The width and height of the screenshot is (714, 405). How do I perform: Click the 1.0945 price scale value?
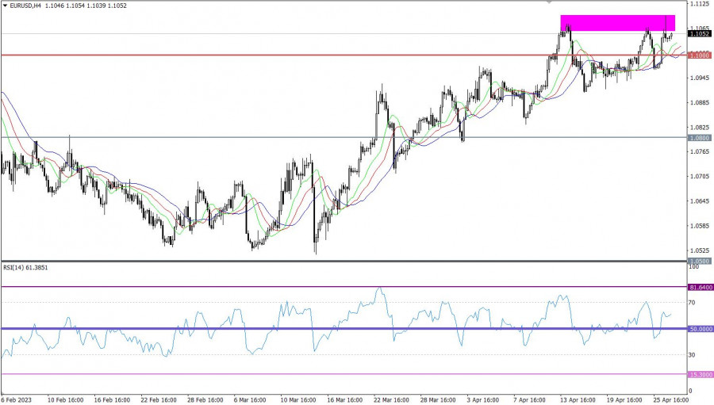point(700,78)
